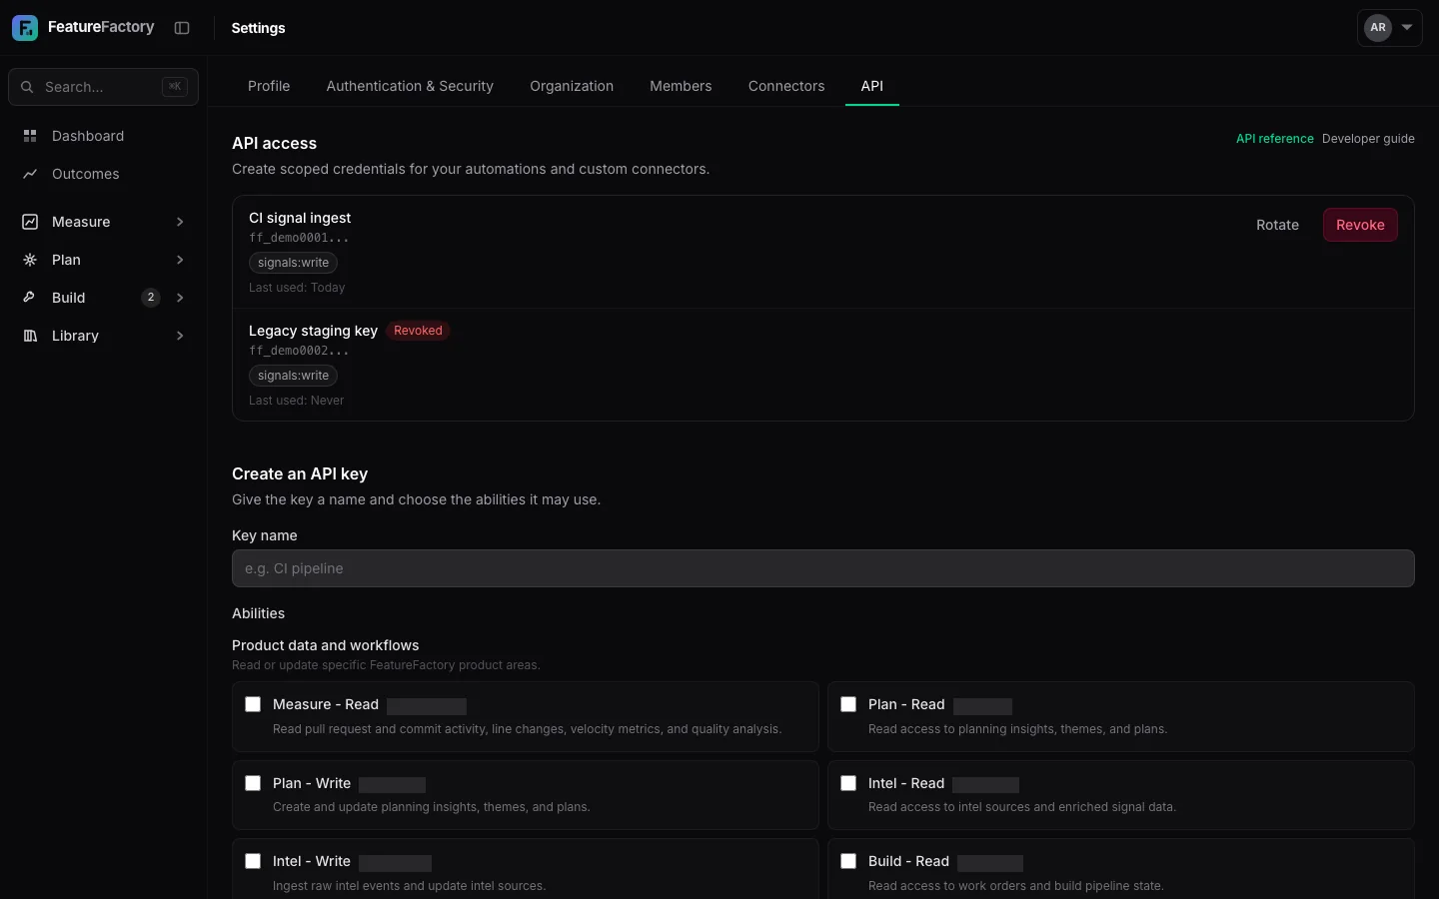
Task: Check the Measure - Read ability
Action: (253, 704)
